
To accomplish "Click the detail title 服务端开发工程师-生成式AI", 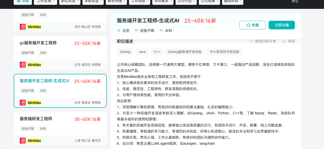I will tap(148, 20).
